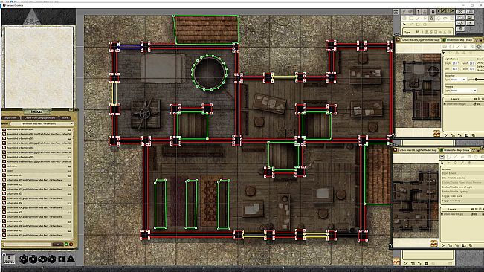Click the map thumbnail in urban sites 006 window
Image resolution: width=484 pixels, height=272 pixels.
(x=415, y=201)
